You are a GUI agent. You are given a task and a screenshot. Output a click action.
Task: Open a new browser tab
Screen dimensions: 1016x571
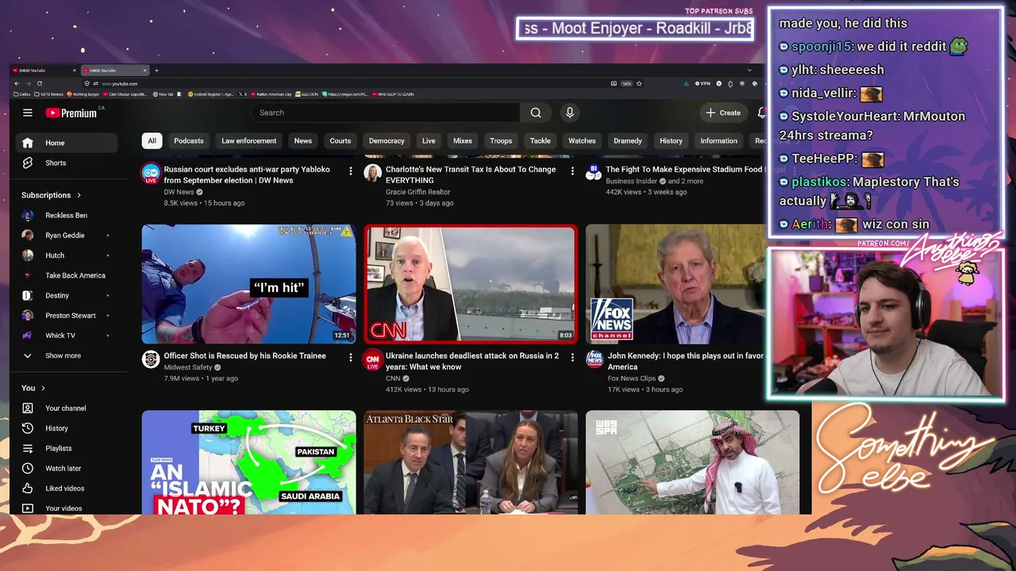coord(156,71)
